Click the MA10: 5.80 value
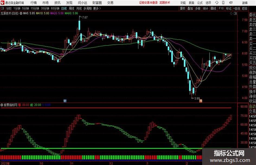Viewport: 256px width, 165px height. pyautogui.click(x=43, y=13)
